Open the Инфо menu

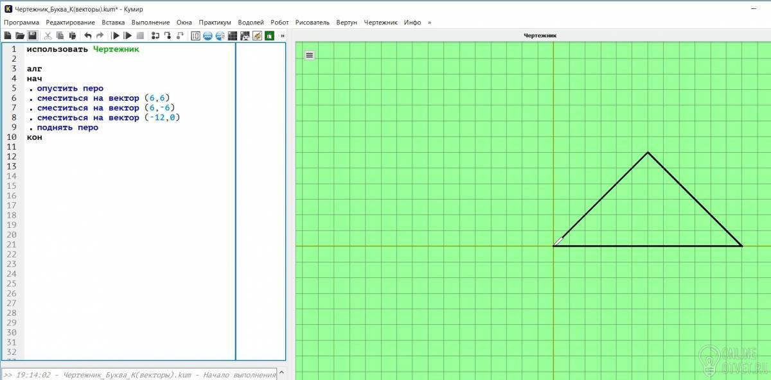[412, 22]
